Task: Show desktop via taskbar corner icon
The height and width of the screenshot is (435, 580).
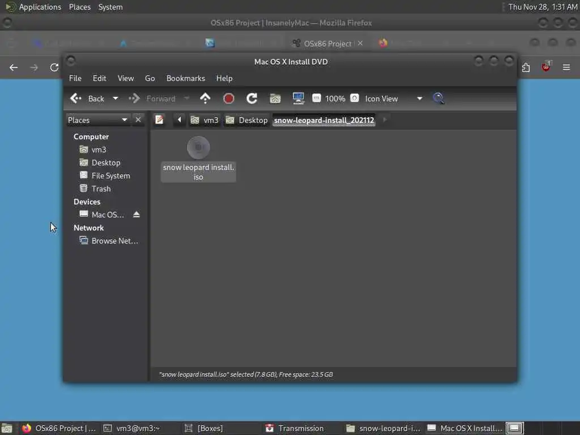Action: pos(7,428)
